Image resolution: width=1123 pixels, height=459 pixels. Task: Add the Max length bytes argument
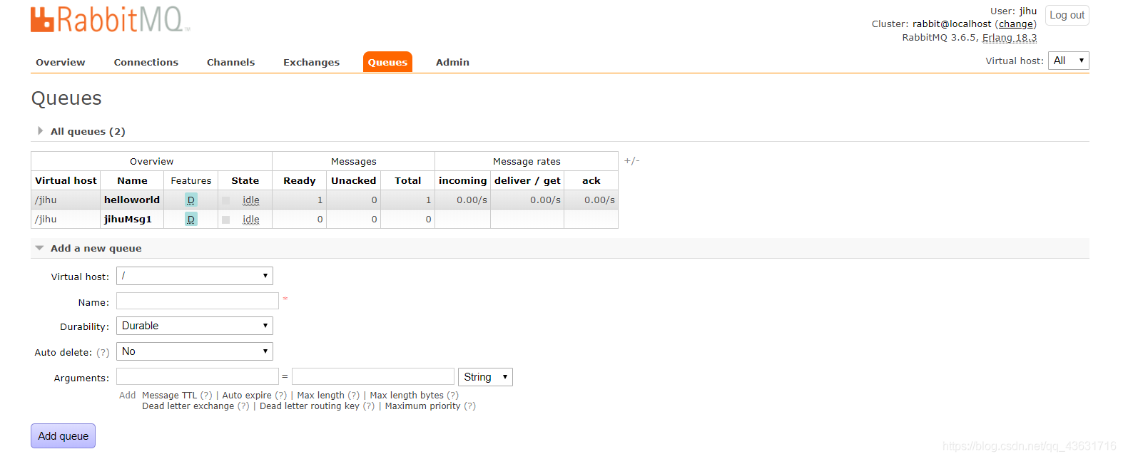pyautogui.click(x=407, y=396)
